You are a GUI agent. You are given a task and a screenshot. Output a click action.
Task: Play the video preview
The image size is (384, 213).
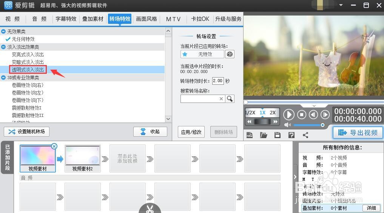(289, 115)
